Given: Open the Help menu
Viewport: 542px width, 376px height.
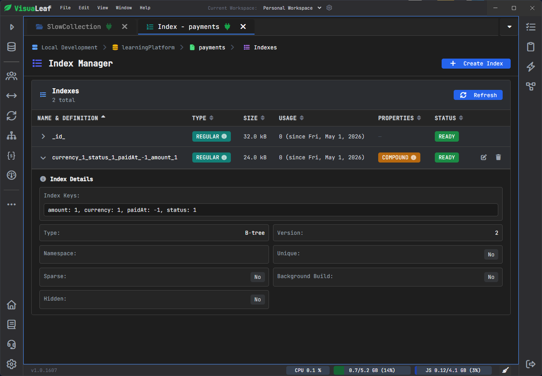Looking at the screenshot, I should point(145,8).
